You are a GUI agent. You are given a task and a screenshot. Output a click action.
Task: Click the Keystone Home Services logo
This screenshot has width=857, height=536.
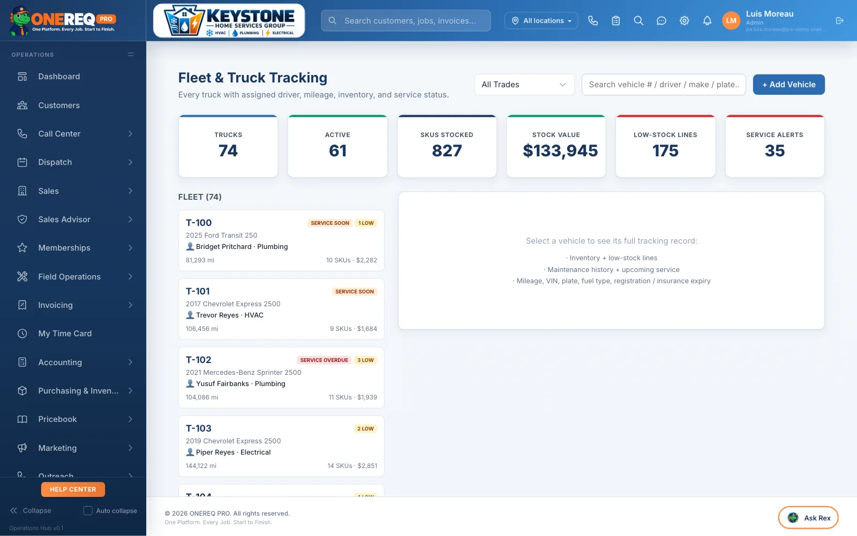click(229, 21)
